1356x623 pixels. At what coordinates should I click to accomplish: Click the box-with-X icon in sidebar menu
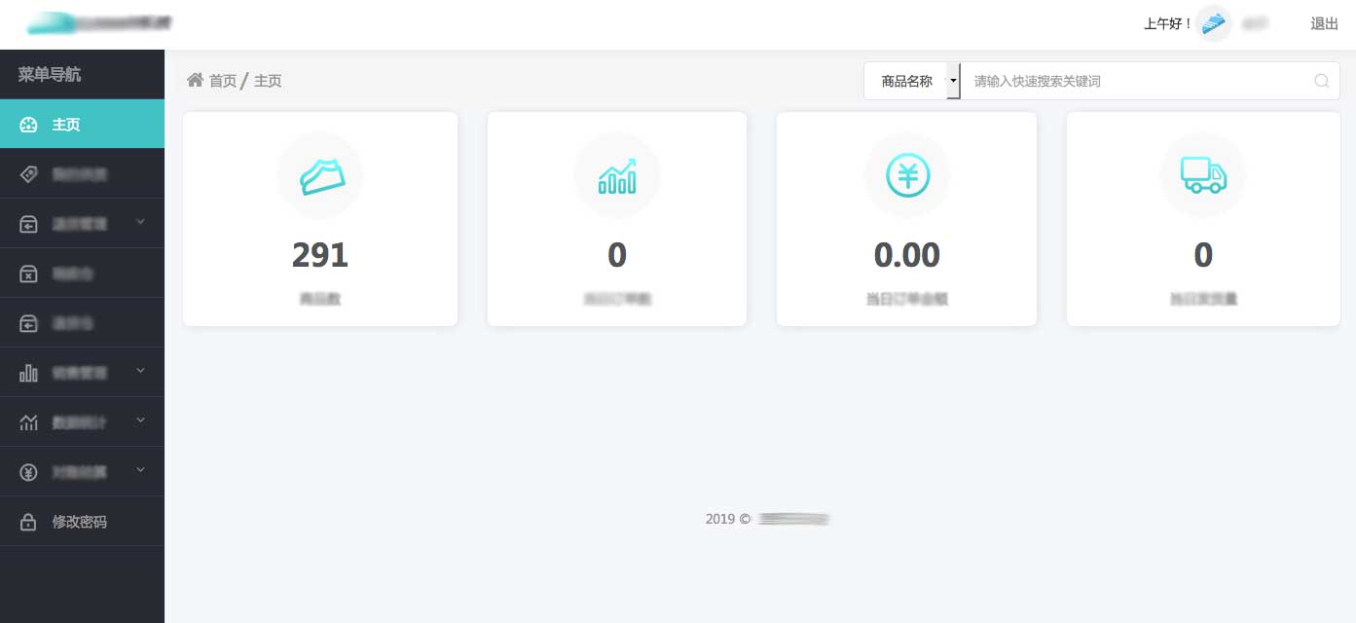(x=28, y=275)
